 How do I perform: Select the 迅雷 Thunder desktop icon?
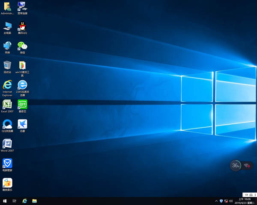pos(22,124)
